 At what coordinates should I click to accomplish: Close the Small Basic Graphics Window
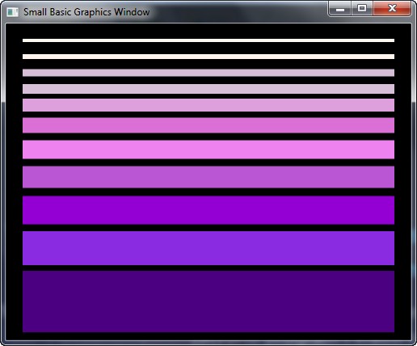[392, 9]
